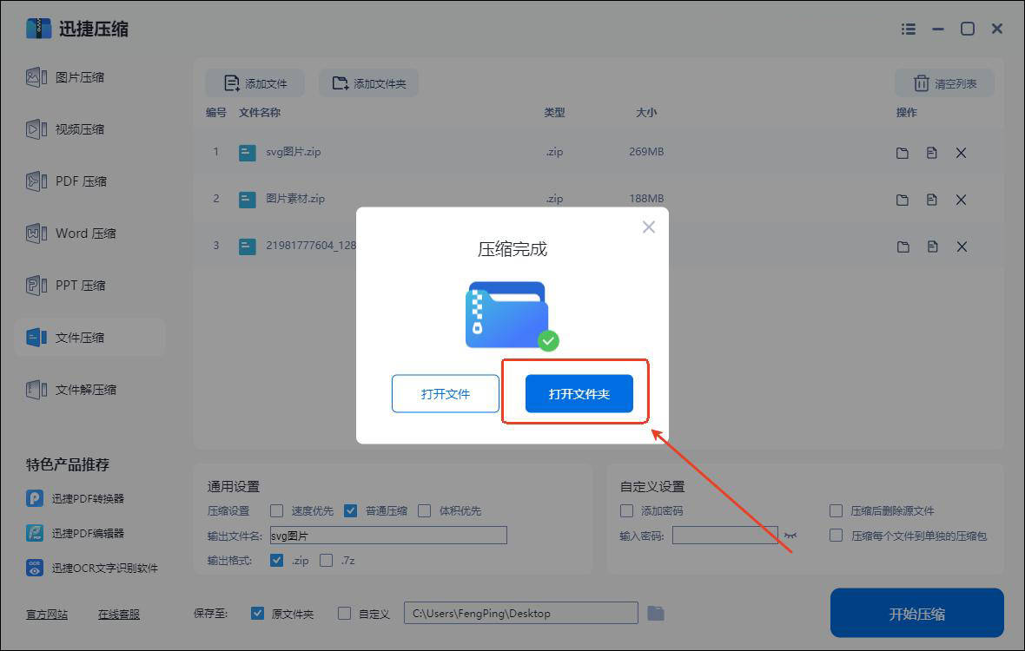1025x651 pixels.
Task: Browse save location via folder icon
Action: (x=656, y=614)
